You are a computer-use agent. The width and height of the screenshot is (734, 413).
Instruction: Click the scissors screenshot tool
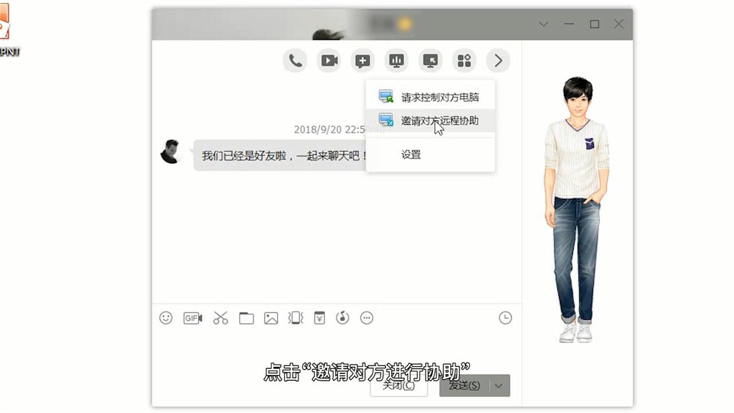tap(221, 318)
